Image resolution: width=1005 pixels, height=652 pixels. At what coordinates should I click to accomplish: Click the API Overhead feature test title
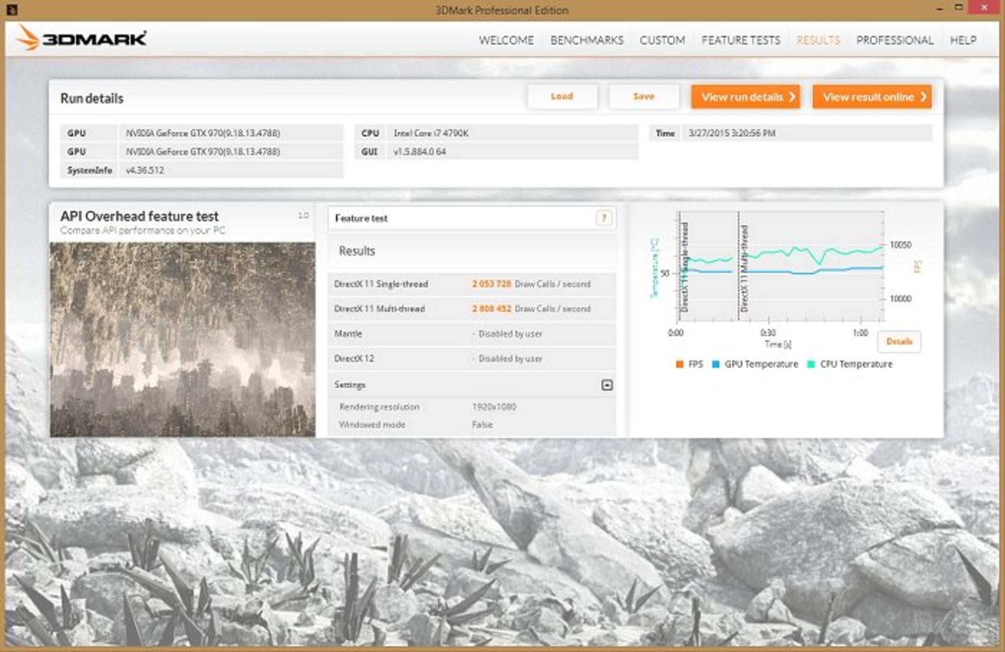(139, 216)
